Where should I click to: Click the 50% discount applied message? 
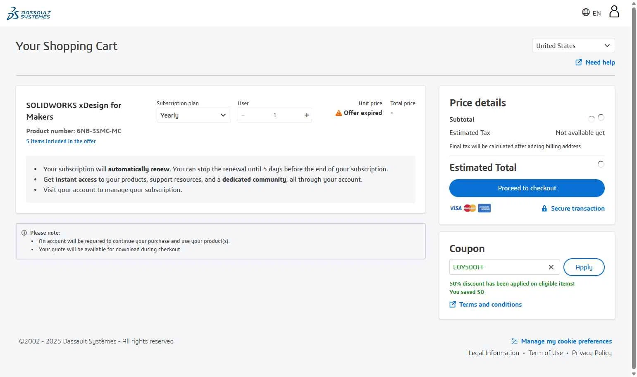click(512, 284)
